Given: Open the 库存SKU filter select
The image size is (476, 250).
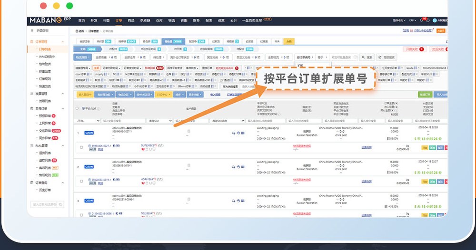Looking at the screenshot, I should pyautogui.click(x=159, y=121).
